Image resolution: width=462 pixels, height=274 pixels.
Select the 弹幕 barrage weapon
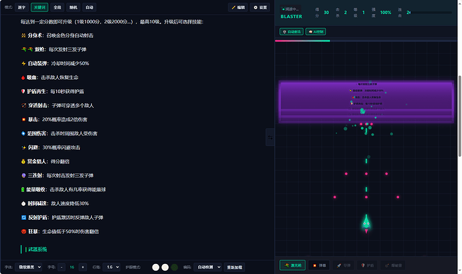click(x=319, y=265)
